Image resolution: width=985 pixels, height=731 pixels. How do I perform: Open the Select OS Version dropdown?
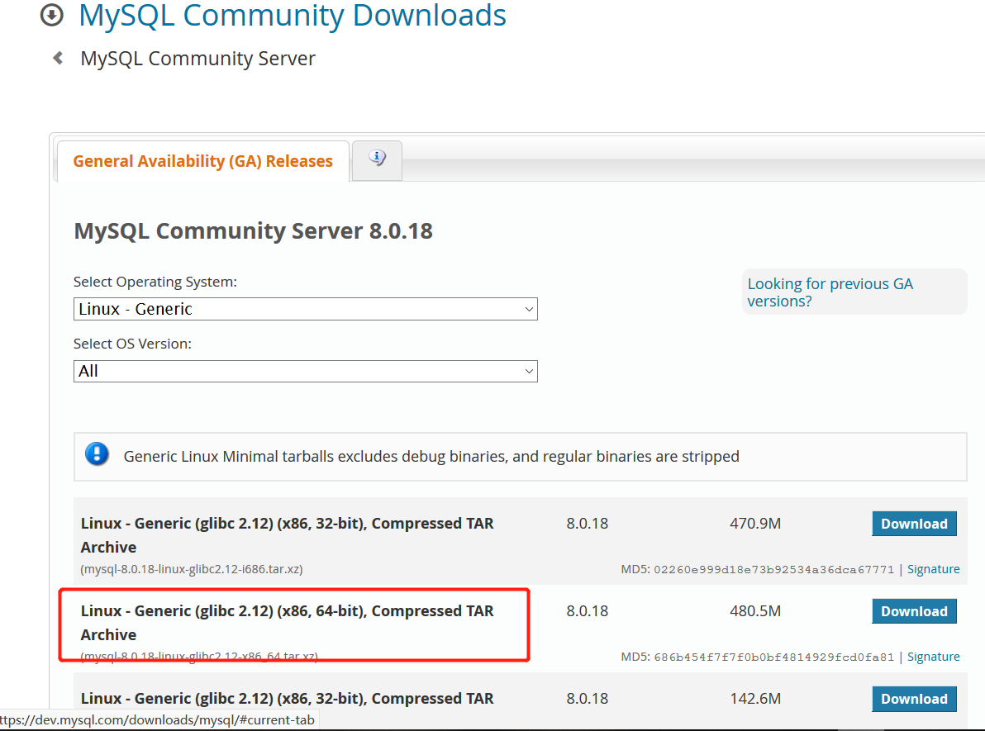(305, 371)
